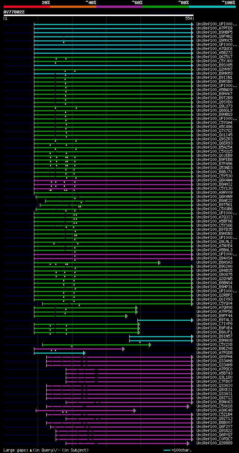Image resolution: width=239 pixels, height=453 pixels.
Task: Click the purple alignment bar for UniRef100_B9EZV8
Action: pos(79,349)
